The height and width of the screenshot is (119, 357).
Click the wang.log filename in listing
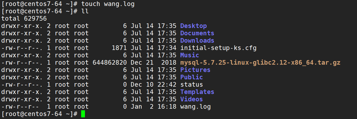coord(195,107)
